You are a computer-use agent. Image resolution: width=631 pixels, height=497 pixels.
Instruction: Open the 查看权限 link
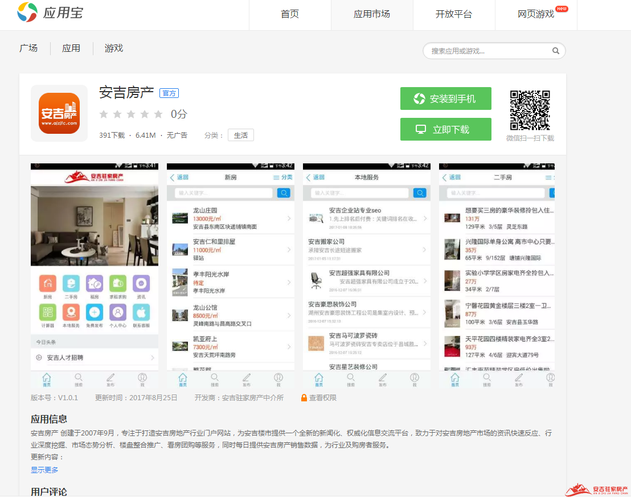323,398
